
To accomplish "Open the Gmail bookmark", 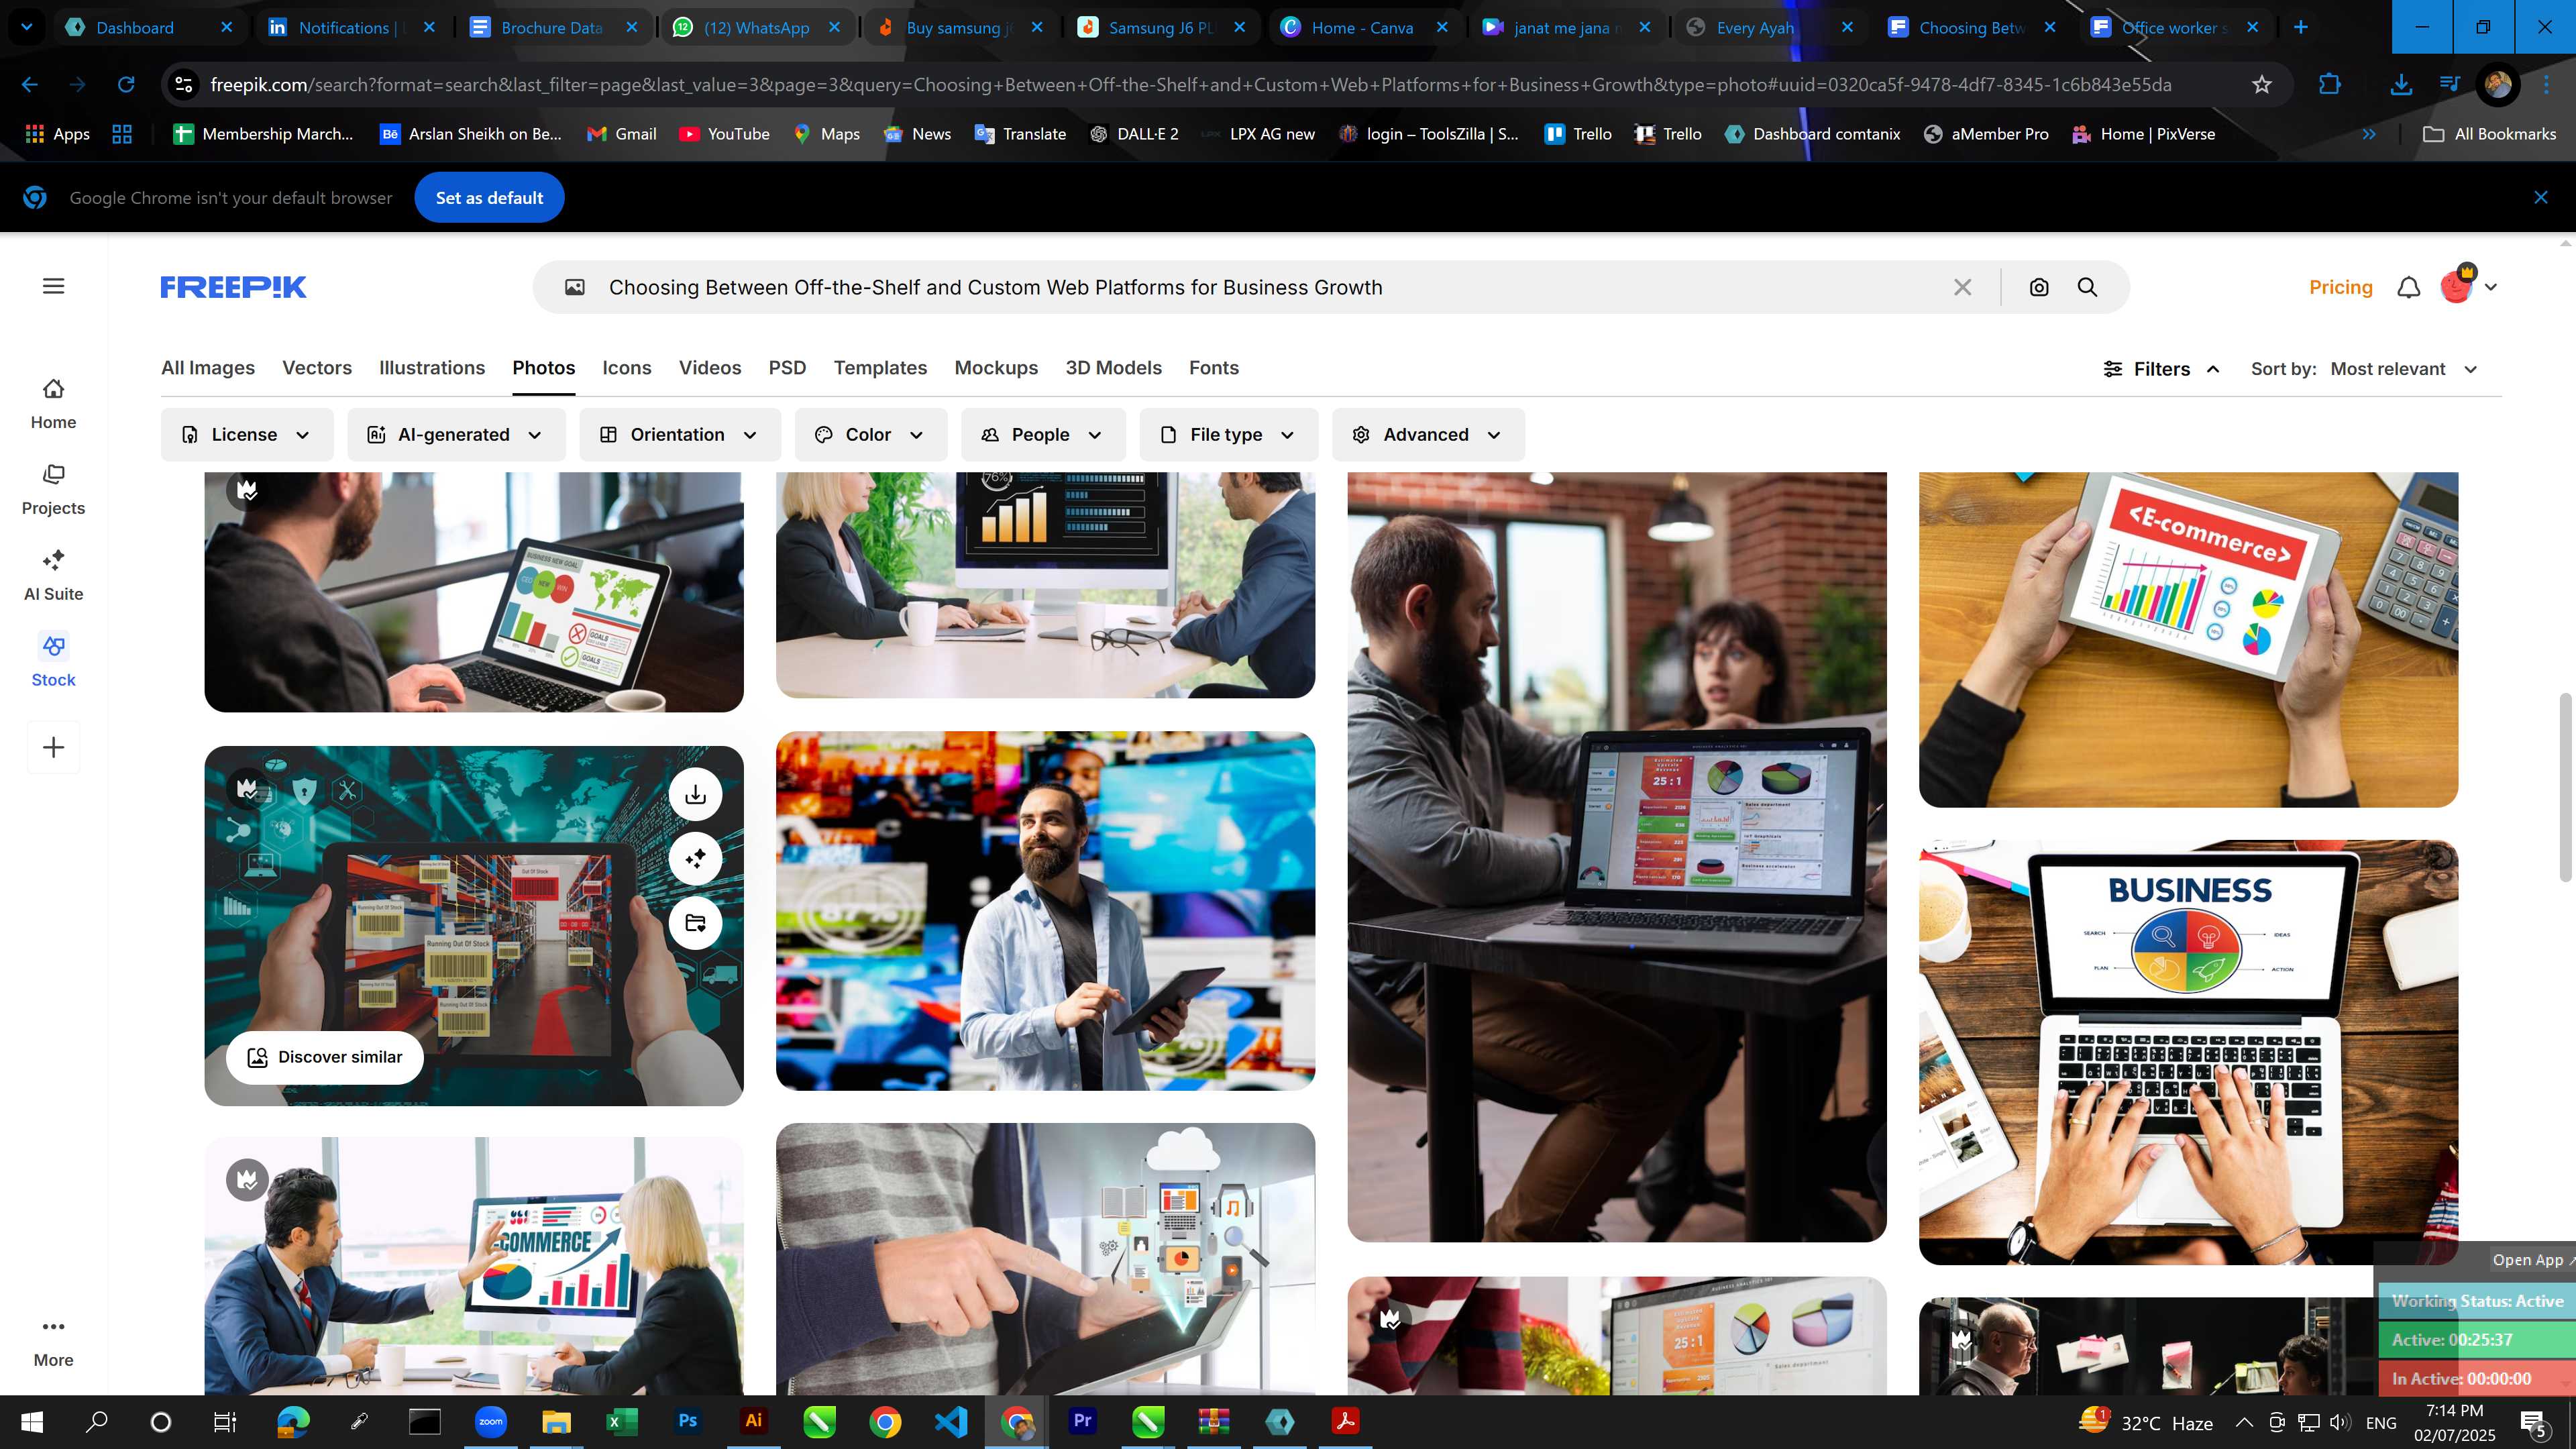I will click(x=621, y=134).
